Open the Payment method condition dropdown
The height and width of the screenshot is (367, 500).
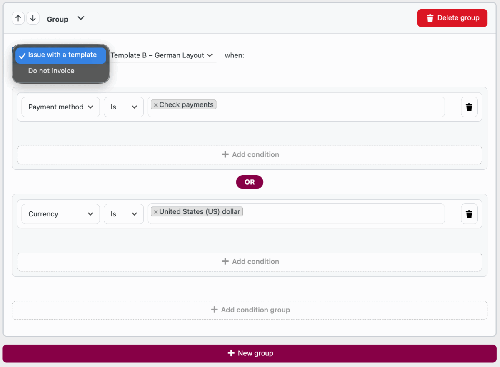click(60, 107)
